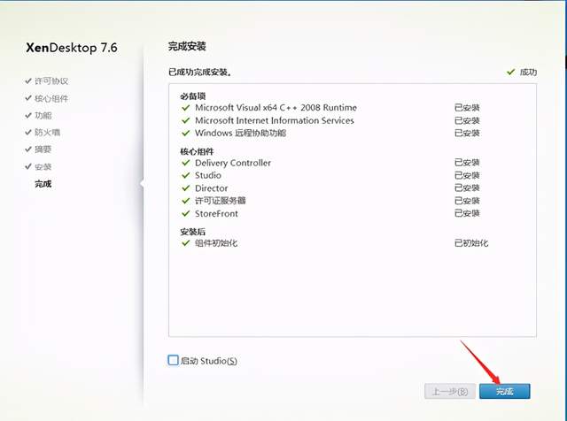Click the 完成 finish button
567x421 pixels.
tap(504, 391)
